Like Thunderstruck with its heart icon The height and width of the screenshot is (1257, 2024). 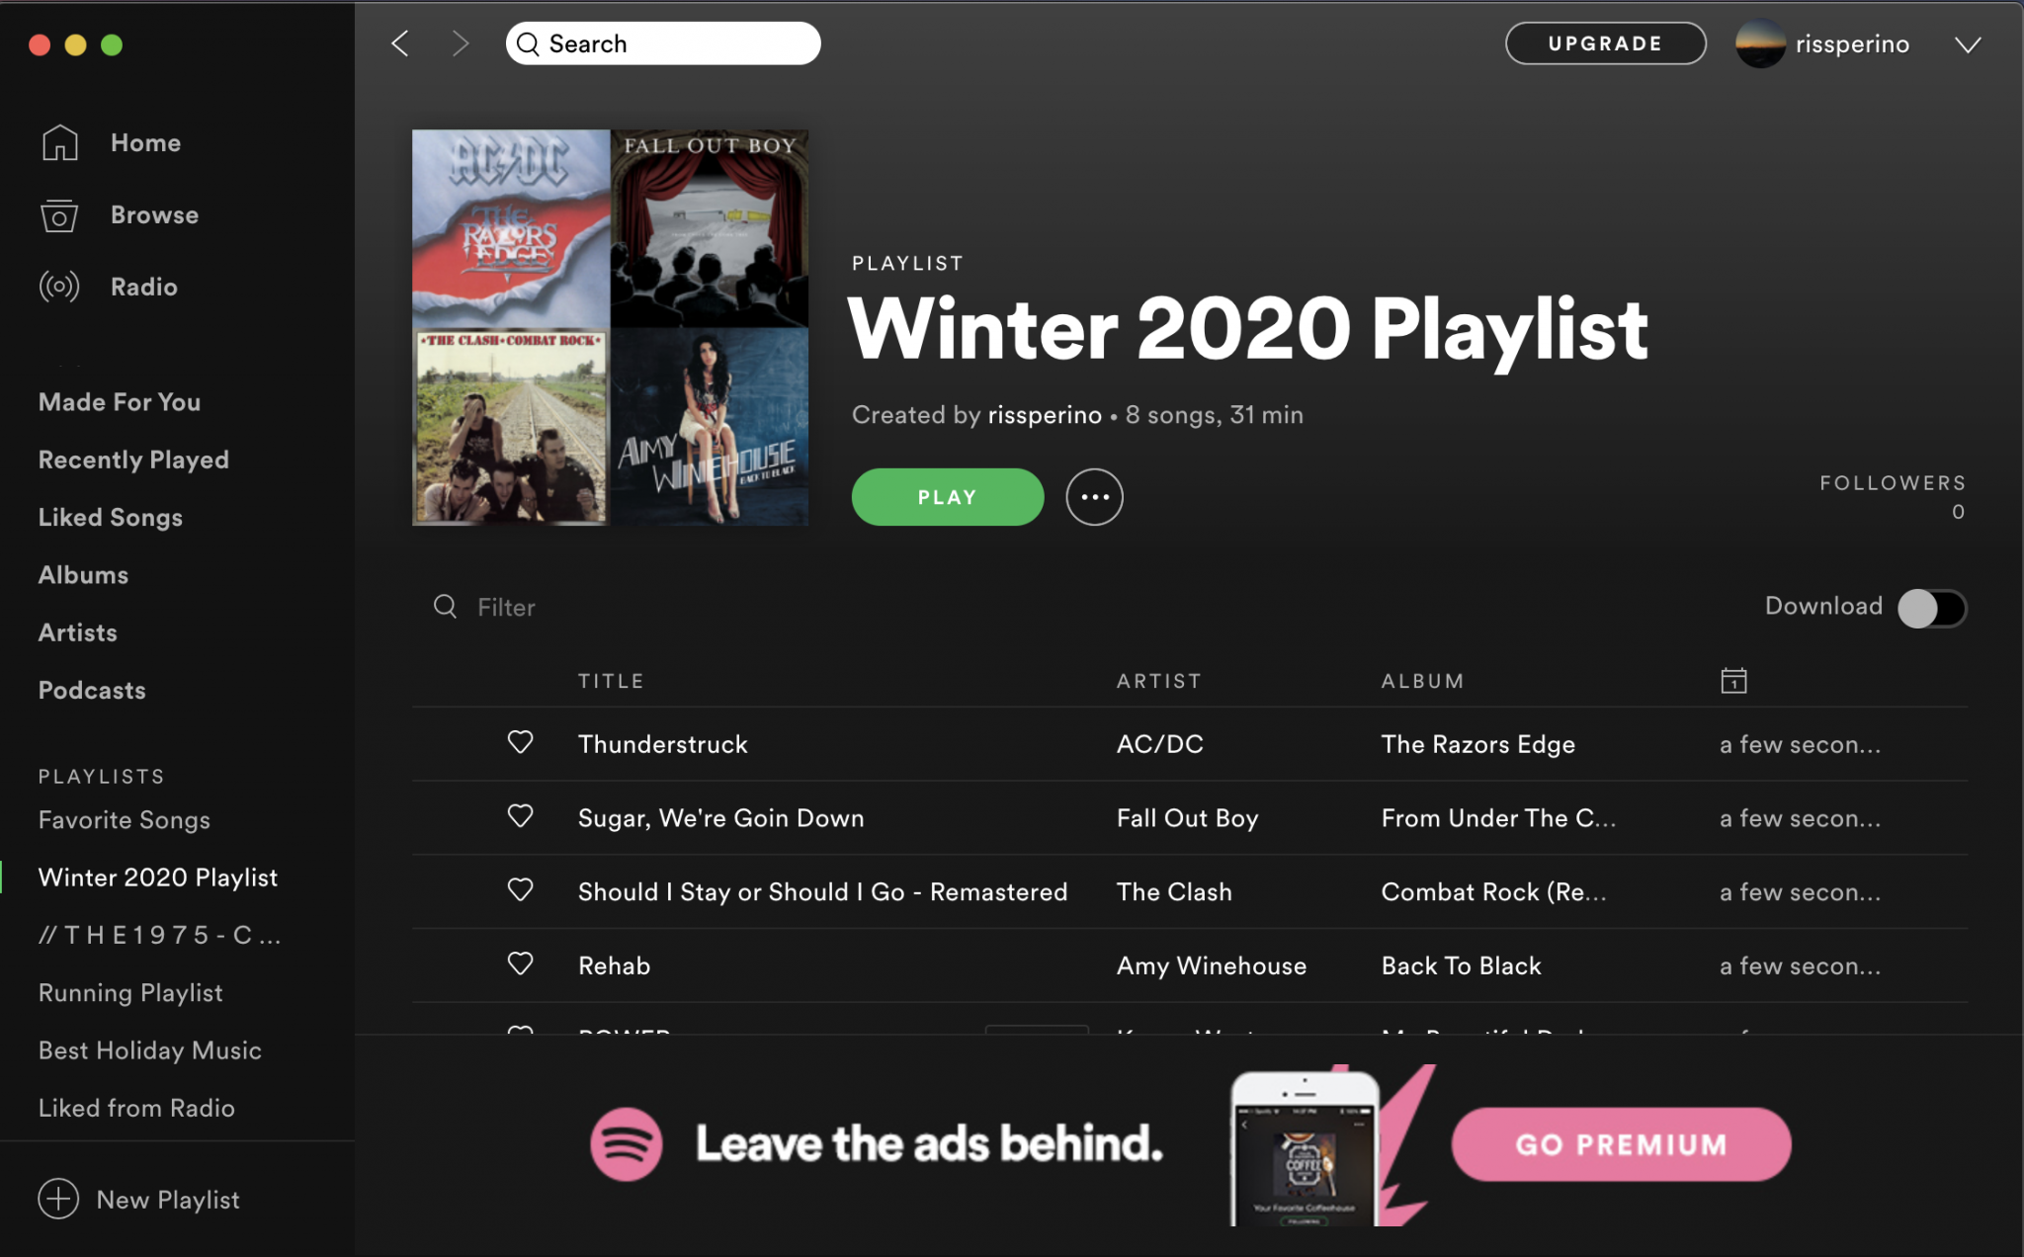click(x=520, y=742)
